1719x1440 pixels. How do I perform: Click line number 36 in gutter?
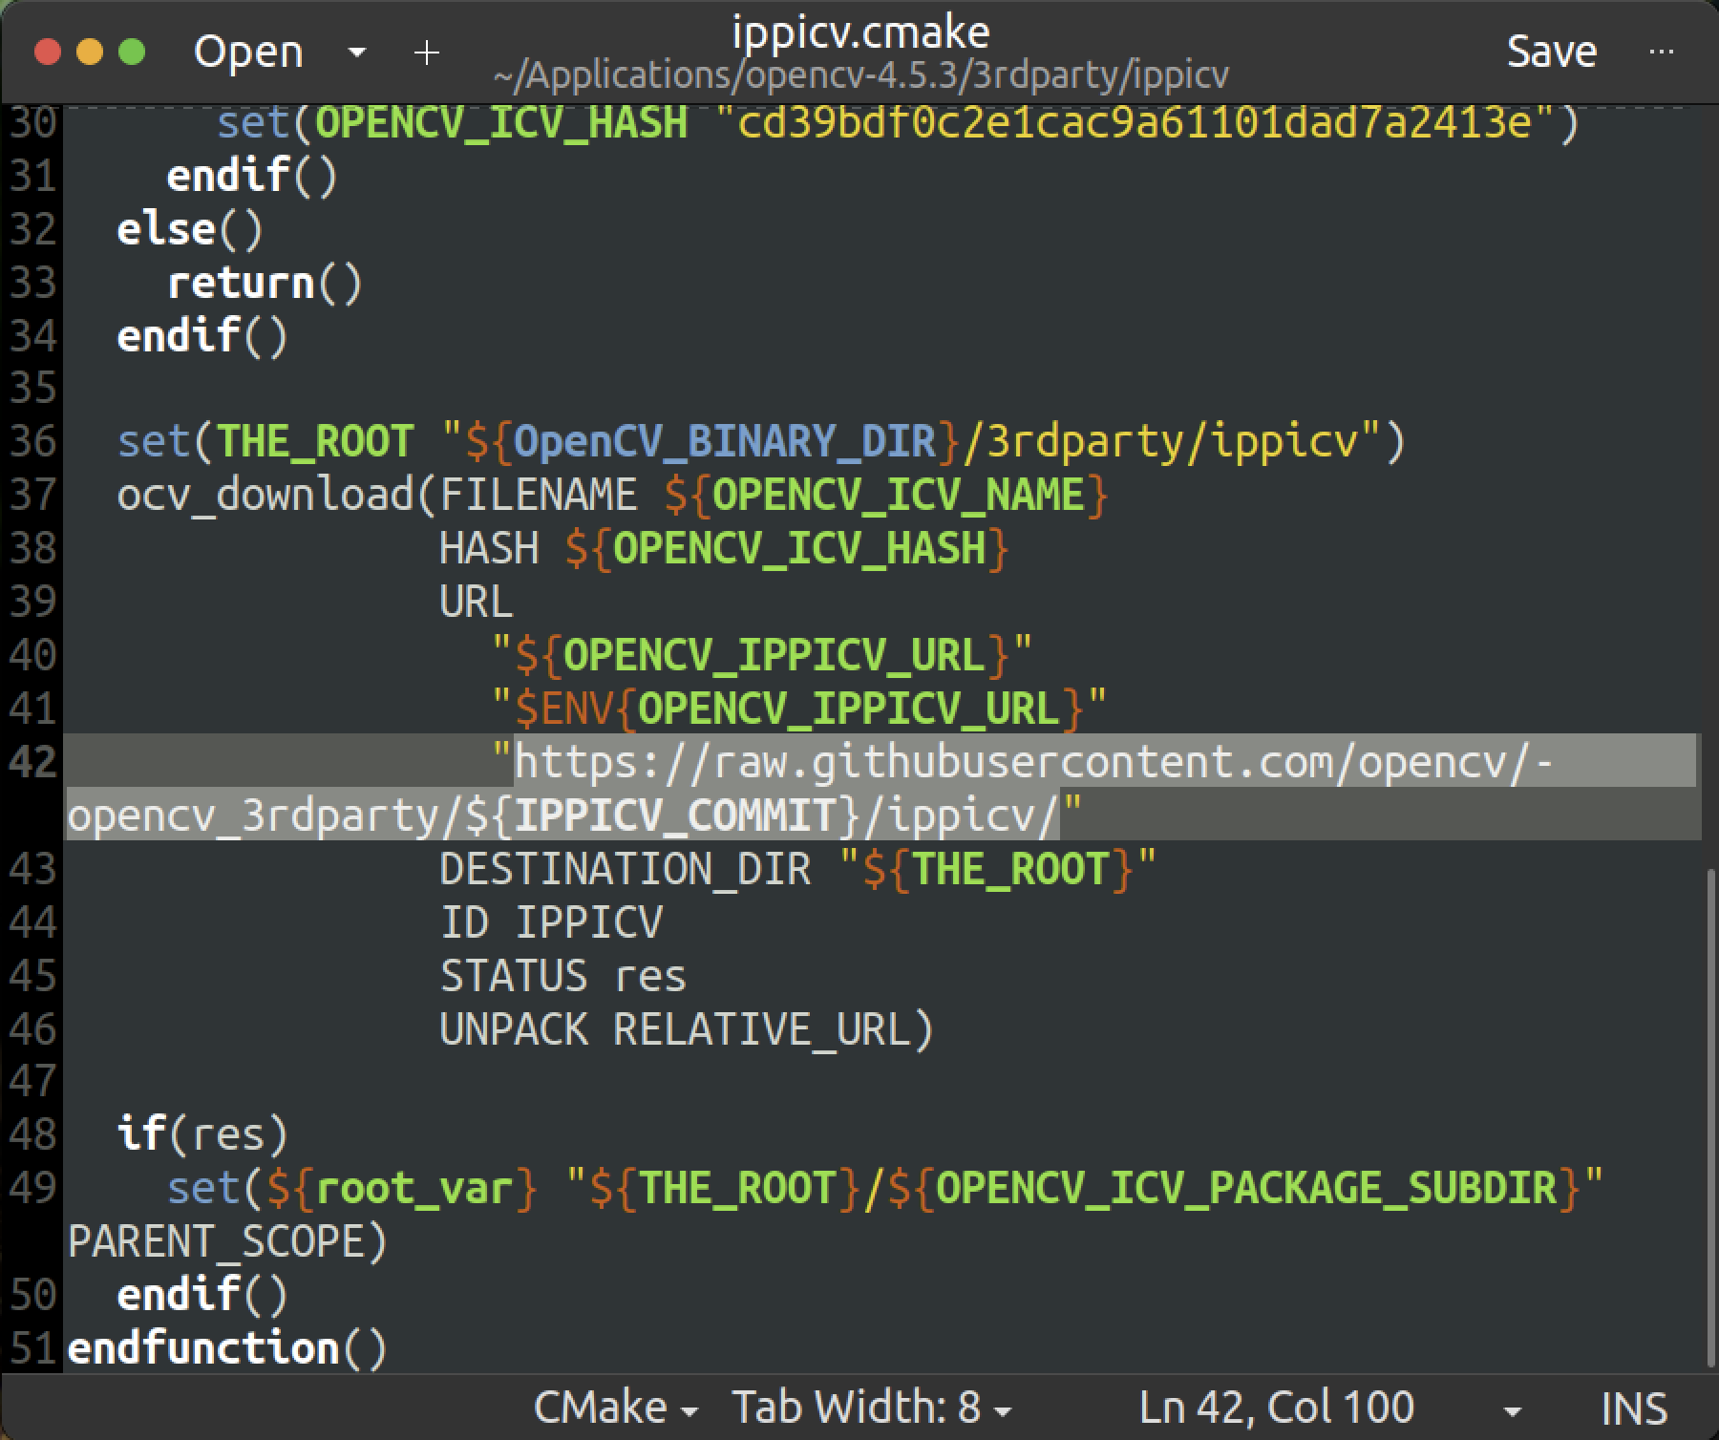point(33,440)
